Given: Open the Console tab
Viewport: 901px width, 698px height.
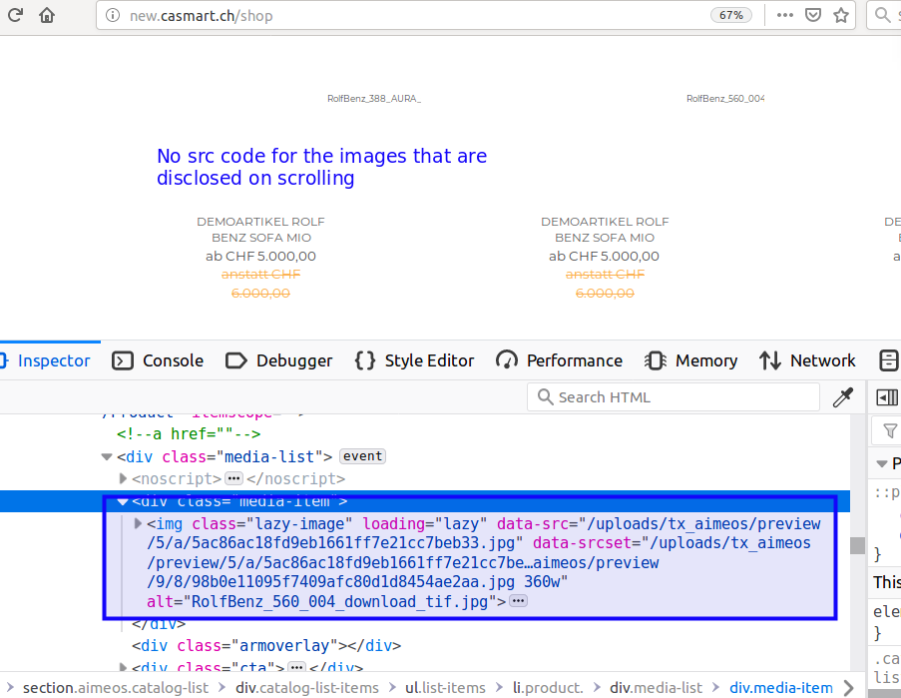Looking at the screenshot, I should click(x=158, y=360).
